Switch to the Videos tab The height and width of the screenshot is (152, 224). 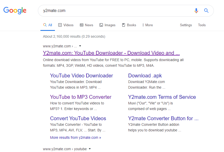click(x=66, y=25)
